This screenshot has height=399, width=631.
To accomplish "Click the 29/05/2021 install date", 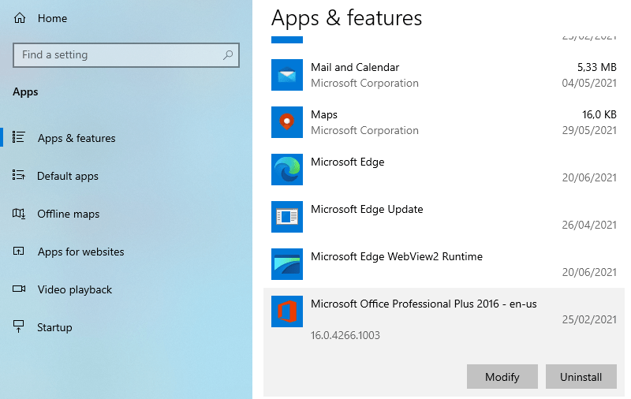I will 589,130.
